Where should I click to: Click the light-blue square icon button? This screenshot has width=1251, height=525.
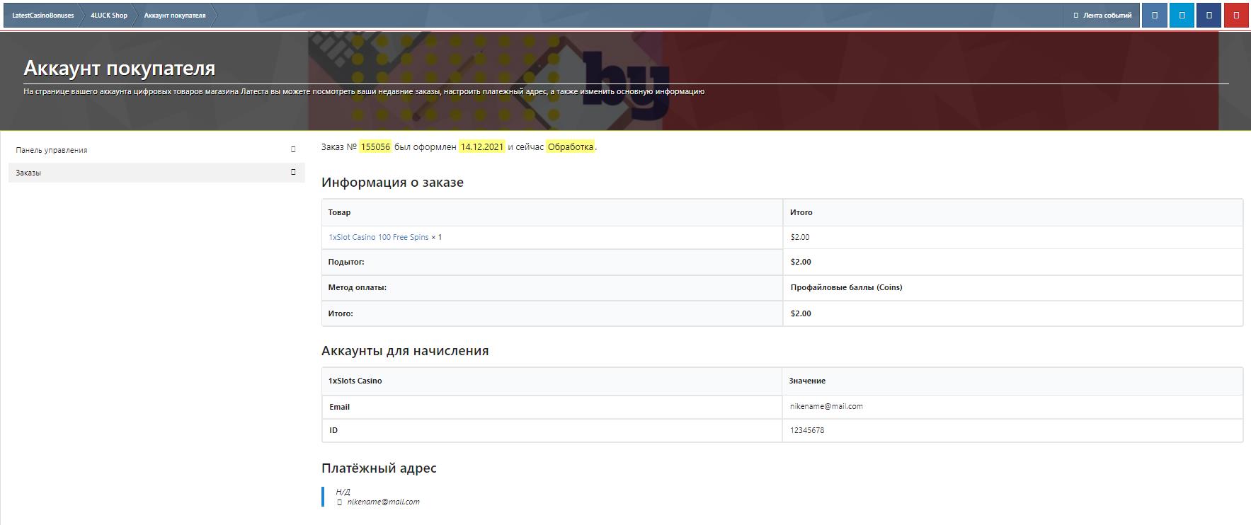click(1182, 15)
